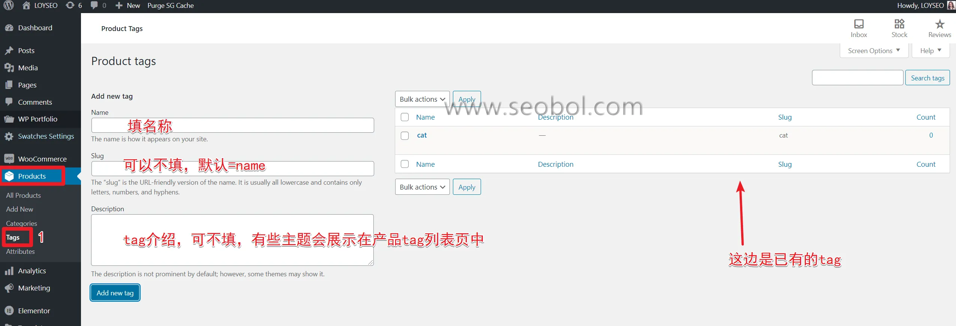Open Categories submenu item
Image resolution: width=956 pixels, height=326 pixels.
click(21, 224)
